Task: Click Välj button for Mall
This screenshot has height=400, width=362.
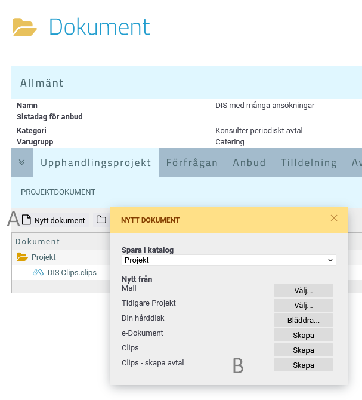Action: tap(304, 290)
